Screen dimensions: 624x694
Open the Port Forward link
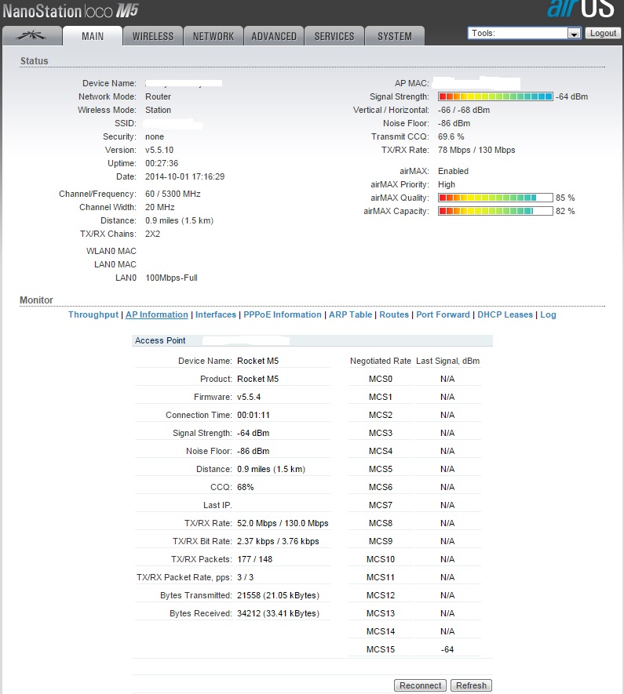[x=443, y=314]
